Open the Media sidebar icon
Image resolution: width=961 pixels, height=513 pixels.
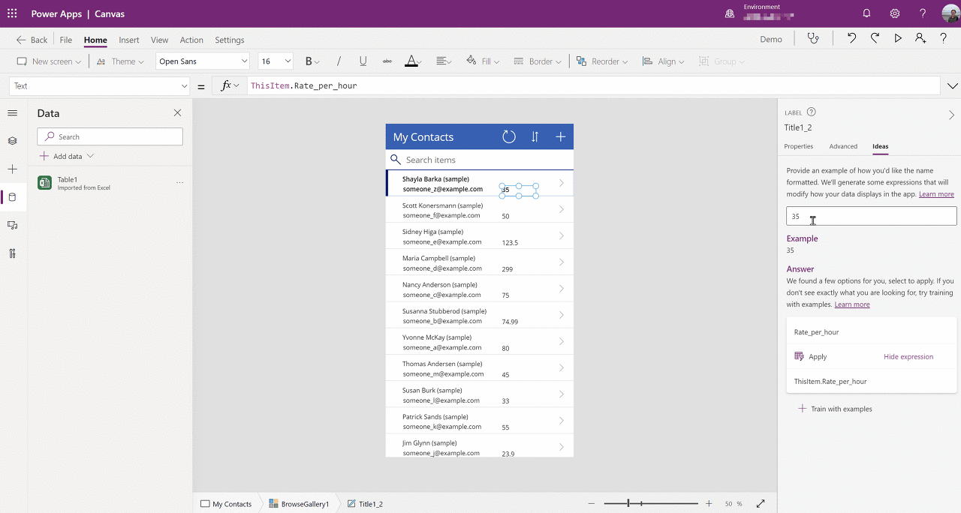[x=12, y=225]
